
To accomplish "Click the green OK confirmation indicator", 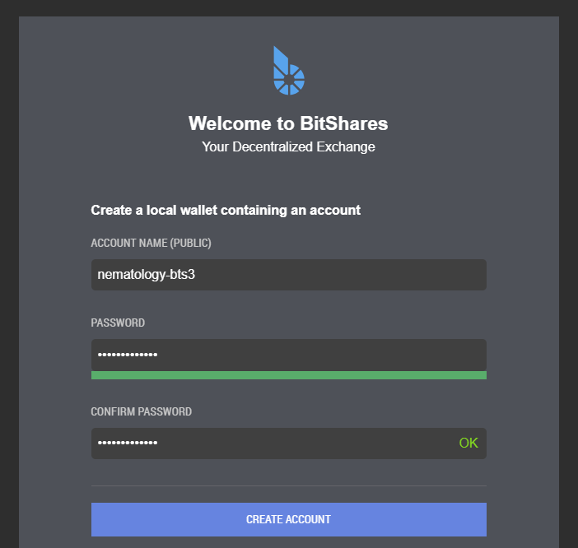I will click(x=468, y=444).
